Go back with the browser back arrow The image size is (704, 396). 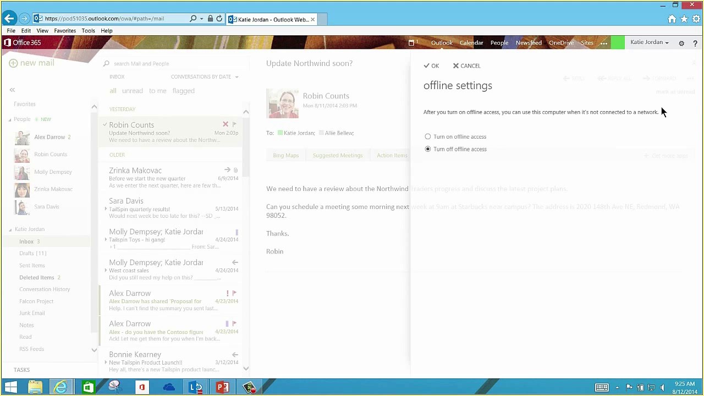(x=9, y=18)
